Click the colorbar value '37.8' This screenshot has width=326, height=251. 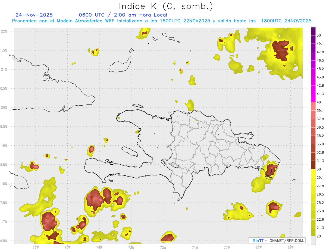pyautogui.click(x=320, y=119)
